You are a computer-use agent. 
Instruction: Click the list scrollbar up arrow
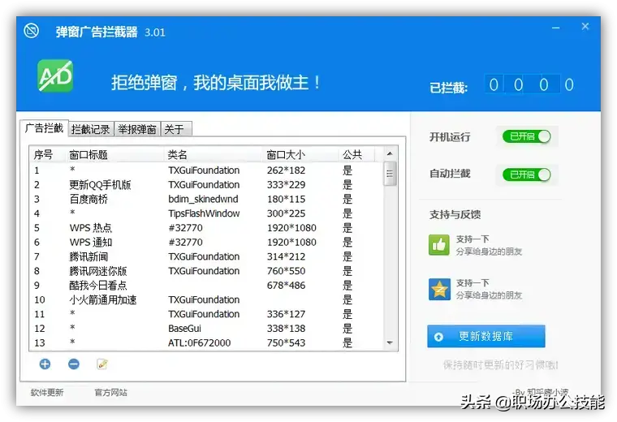[x=390, y=153]
